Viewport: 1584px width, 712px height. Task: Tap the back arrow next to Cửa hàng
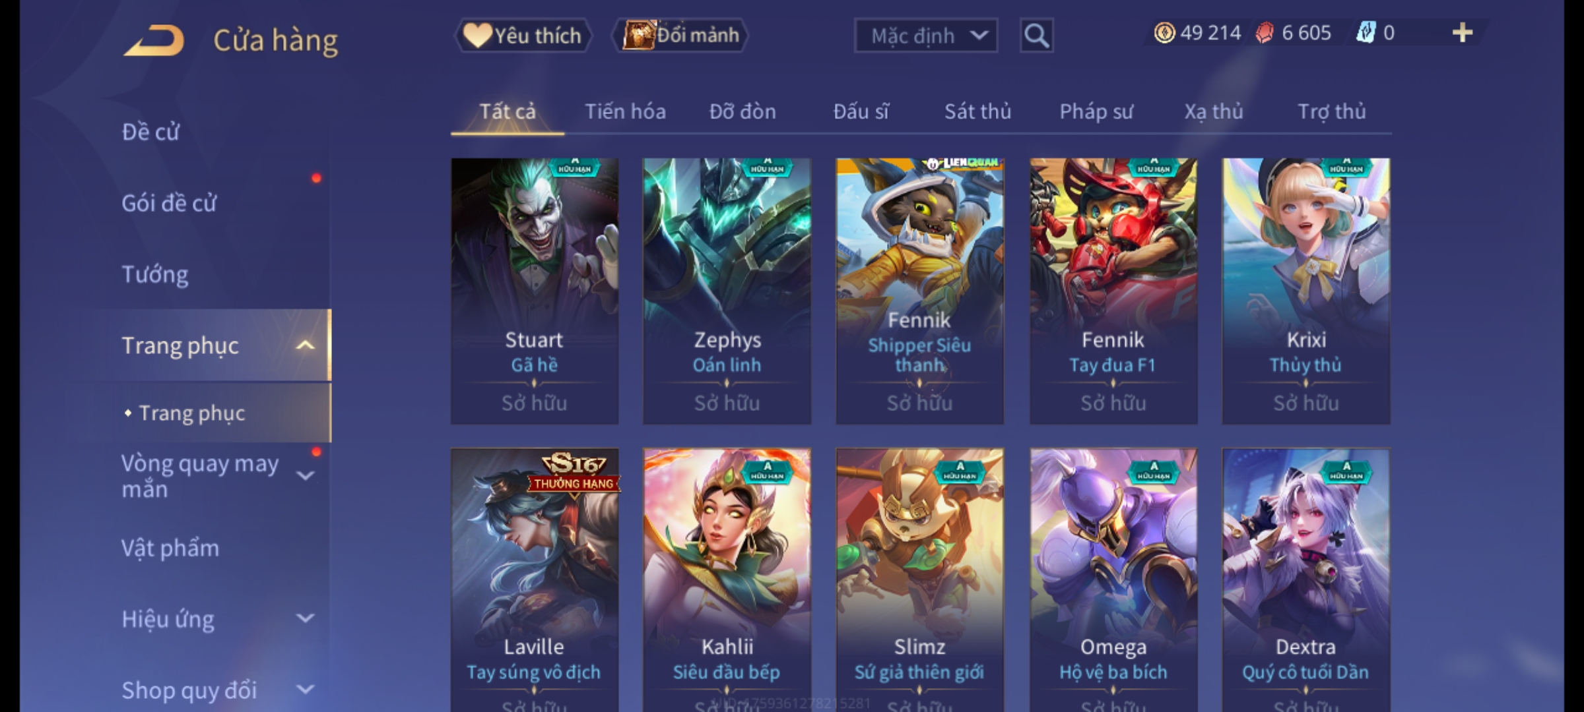pyautogui.click(x=154, y=40)
